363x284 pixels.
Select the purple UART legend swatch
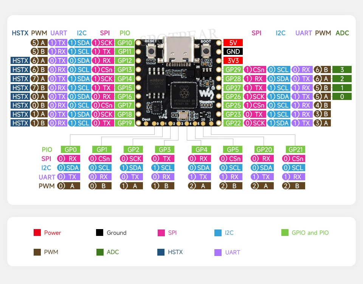pyautogui.click(x=218, y=252)
